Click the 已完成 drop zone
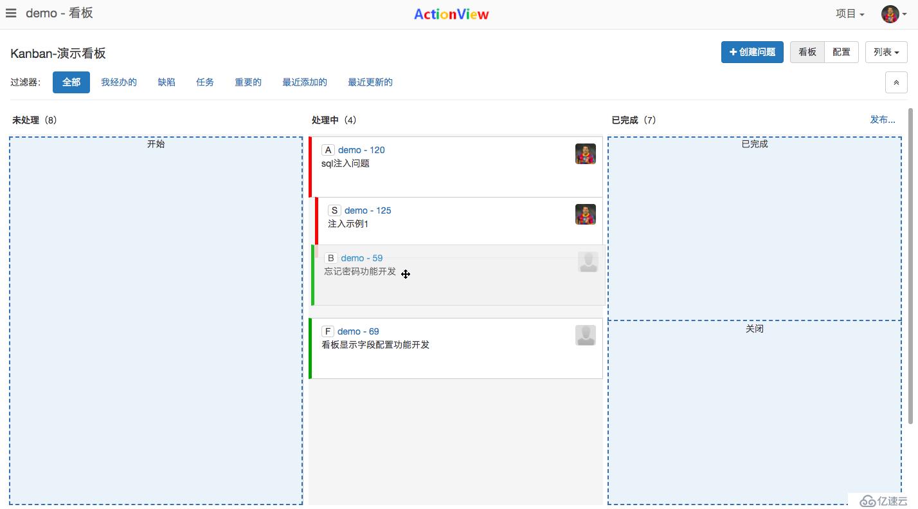This screenshot has width=918, height=509. [755, 228]
